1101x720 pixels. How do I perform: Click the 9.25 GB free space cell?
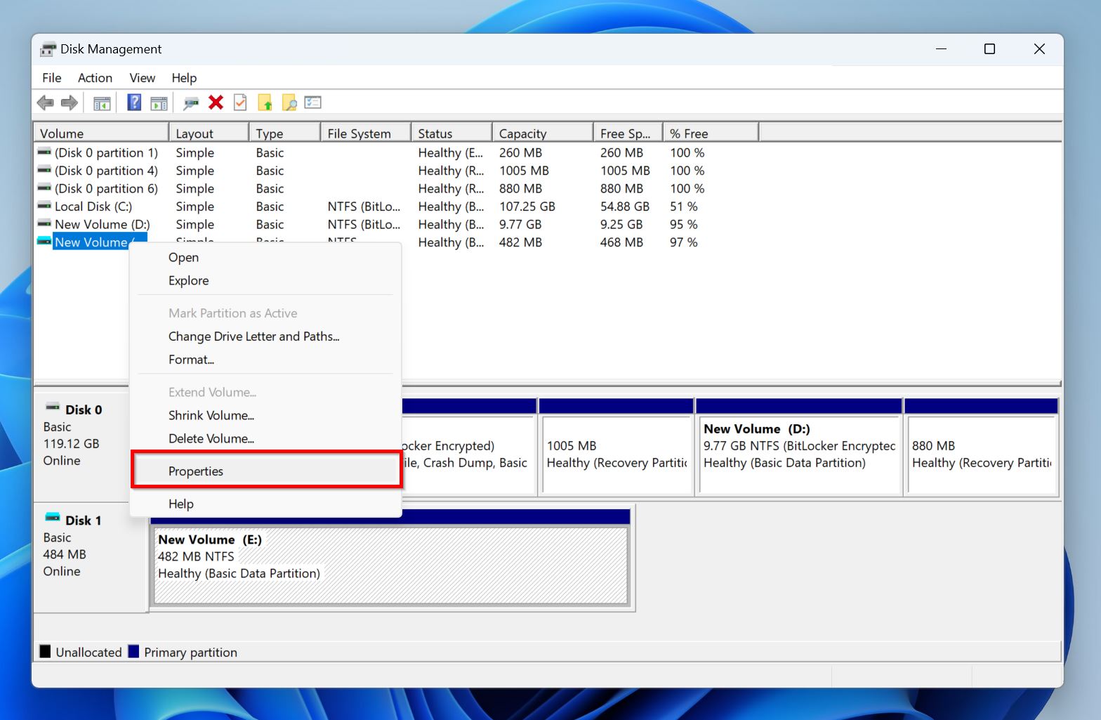coord(621,224)
